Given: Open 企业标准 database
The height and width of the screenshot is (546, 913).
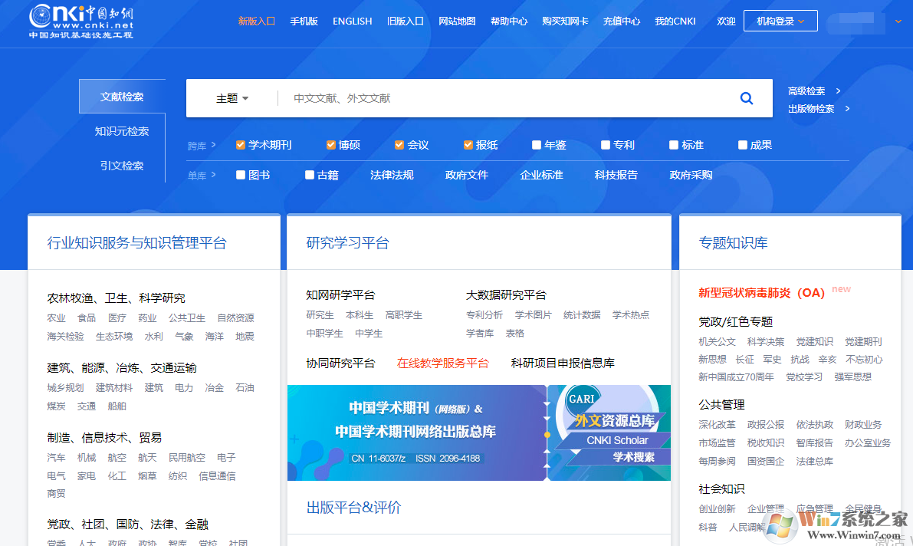Looking at the screenshot, I should click(x=541, y=175).
